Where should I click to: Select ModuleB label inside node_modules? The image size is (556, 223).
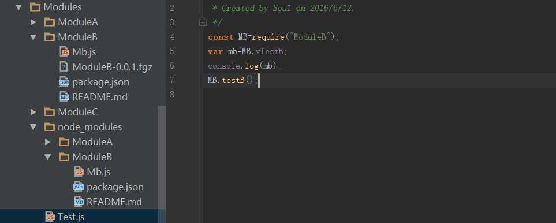tap(92, 157)
